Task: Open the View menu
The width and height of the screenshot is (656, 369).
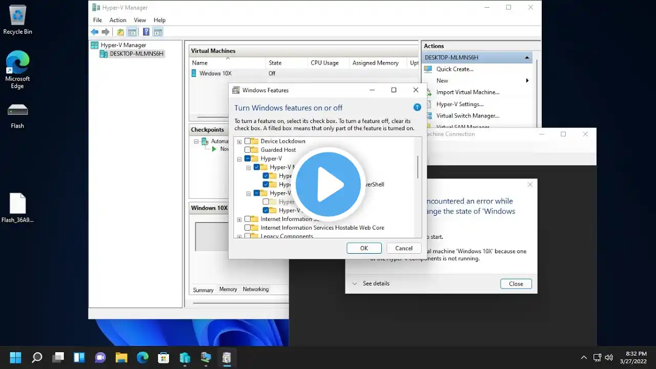Action: tap(140, 20)
